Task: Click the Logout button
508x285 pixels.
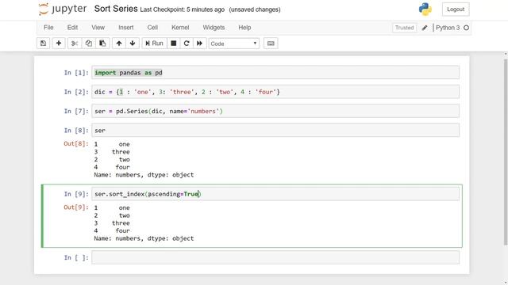Action: click(x=456, y=9)
